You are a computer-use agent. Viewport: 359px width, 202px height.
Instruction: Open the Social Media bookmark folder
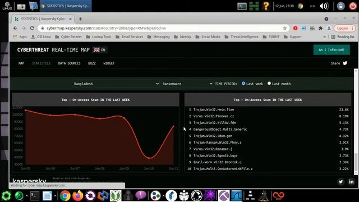click(x=208, y=36)
